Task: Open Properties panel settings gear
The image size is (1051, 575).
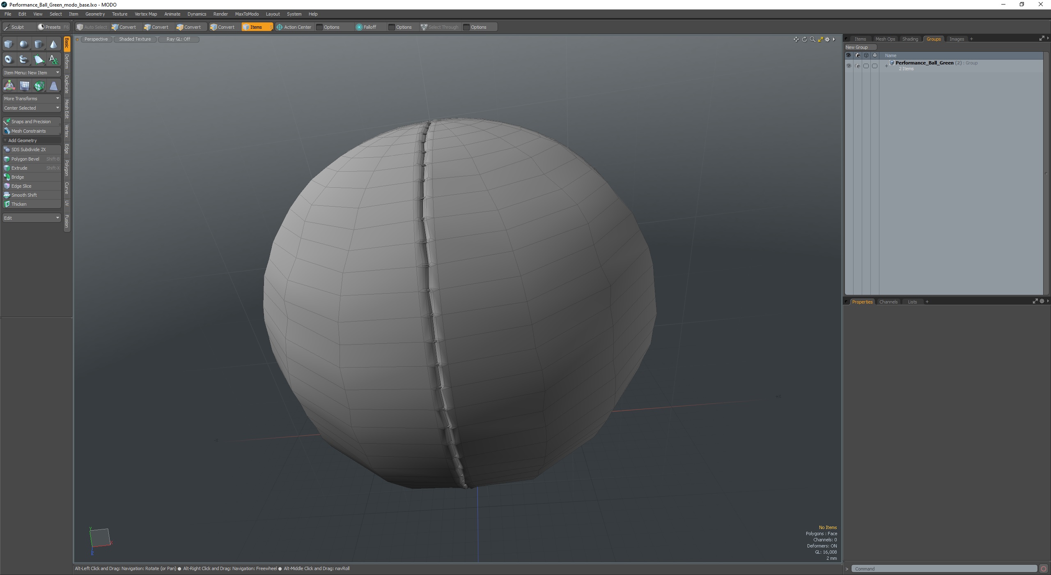Action: [x=1042, y=301]
